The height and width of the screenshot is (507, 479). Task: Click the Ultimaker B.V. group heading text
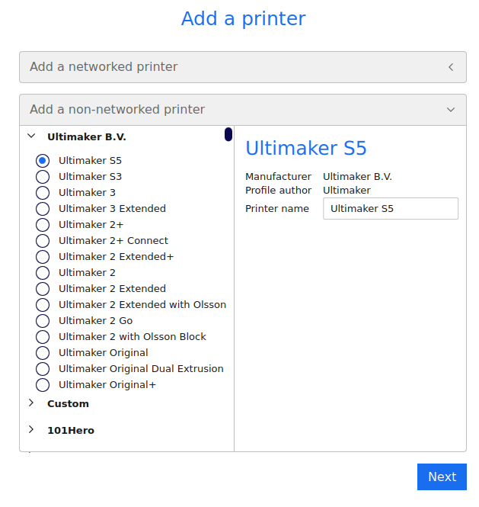tap(87, 137)
